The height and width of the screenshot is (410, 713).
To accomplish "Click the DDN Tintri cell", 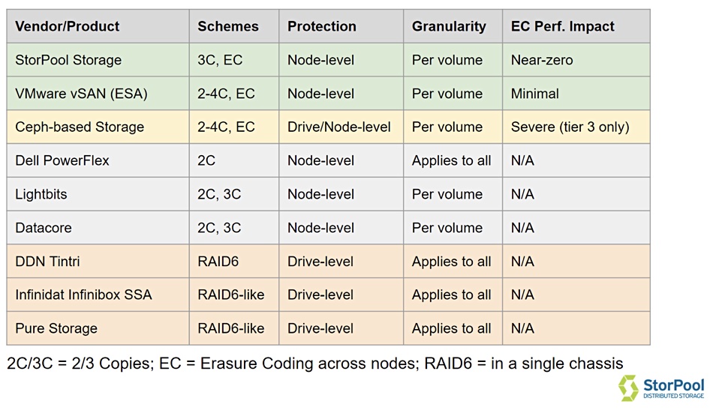I will [x=98, y=261].
